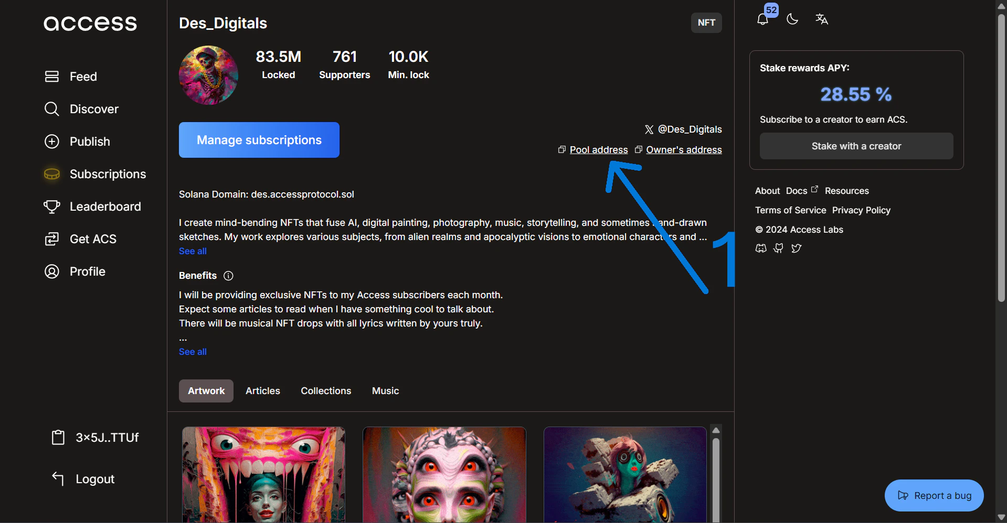This screenshot has width=1007, height=523.
Task: Expand description with first See all
Action: [x=193, y=251]
